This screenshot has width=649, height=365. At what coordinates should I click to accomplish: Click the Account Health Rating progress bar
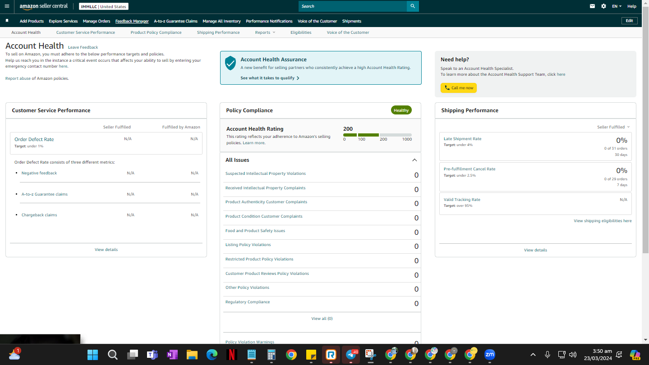click(x=377, y=135)
